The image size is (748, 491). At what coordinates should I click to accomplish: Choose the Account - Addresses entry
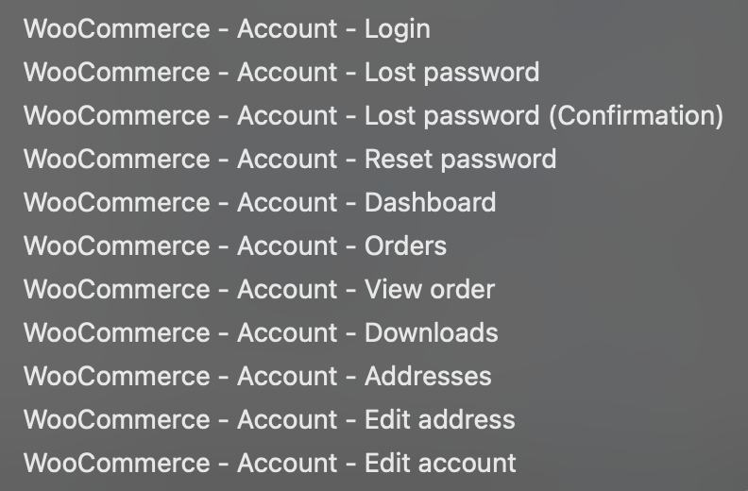coord(258,376)
